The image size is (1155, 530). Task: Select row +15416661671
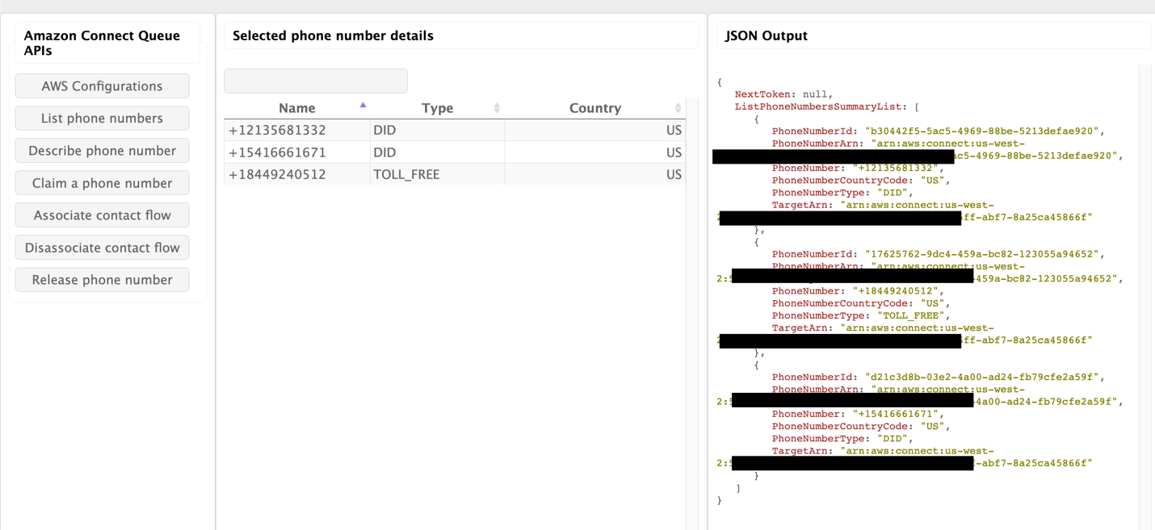point(455,152)
